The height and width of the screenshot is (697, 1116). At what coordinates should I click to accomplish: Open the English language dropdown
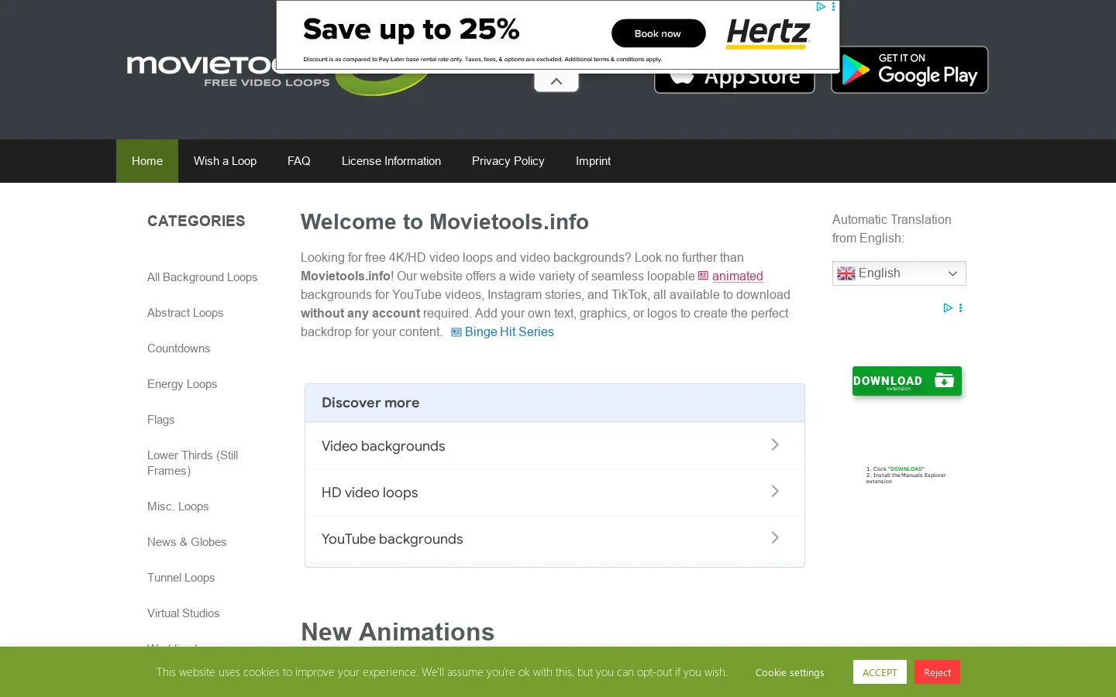899,273
